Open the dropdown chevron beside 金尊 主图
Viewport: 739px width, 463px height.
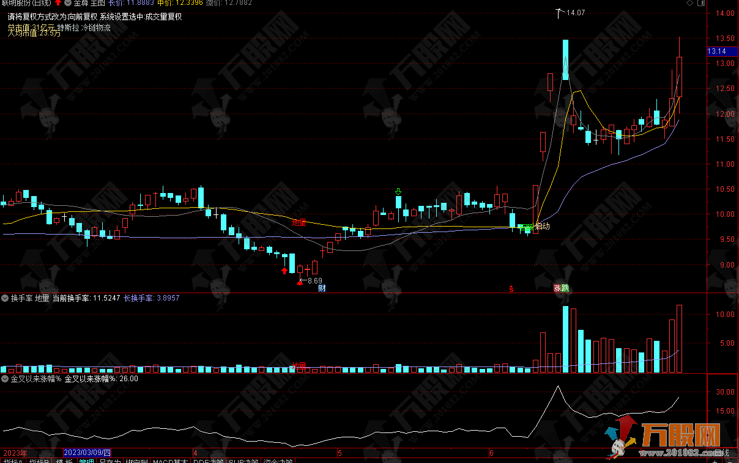point(67,3)
